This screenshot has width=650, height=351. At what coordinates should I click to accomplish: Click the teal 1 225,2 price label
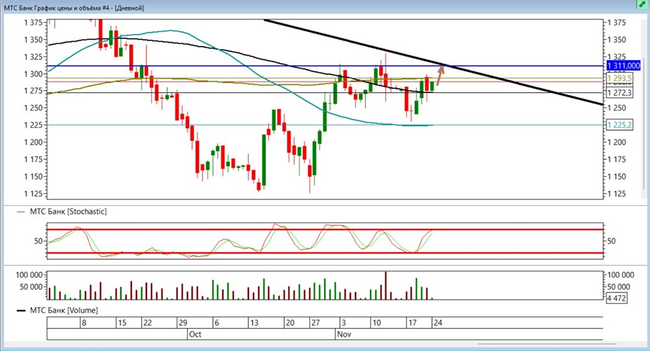click(619, 125)
